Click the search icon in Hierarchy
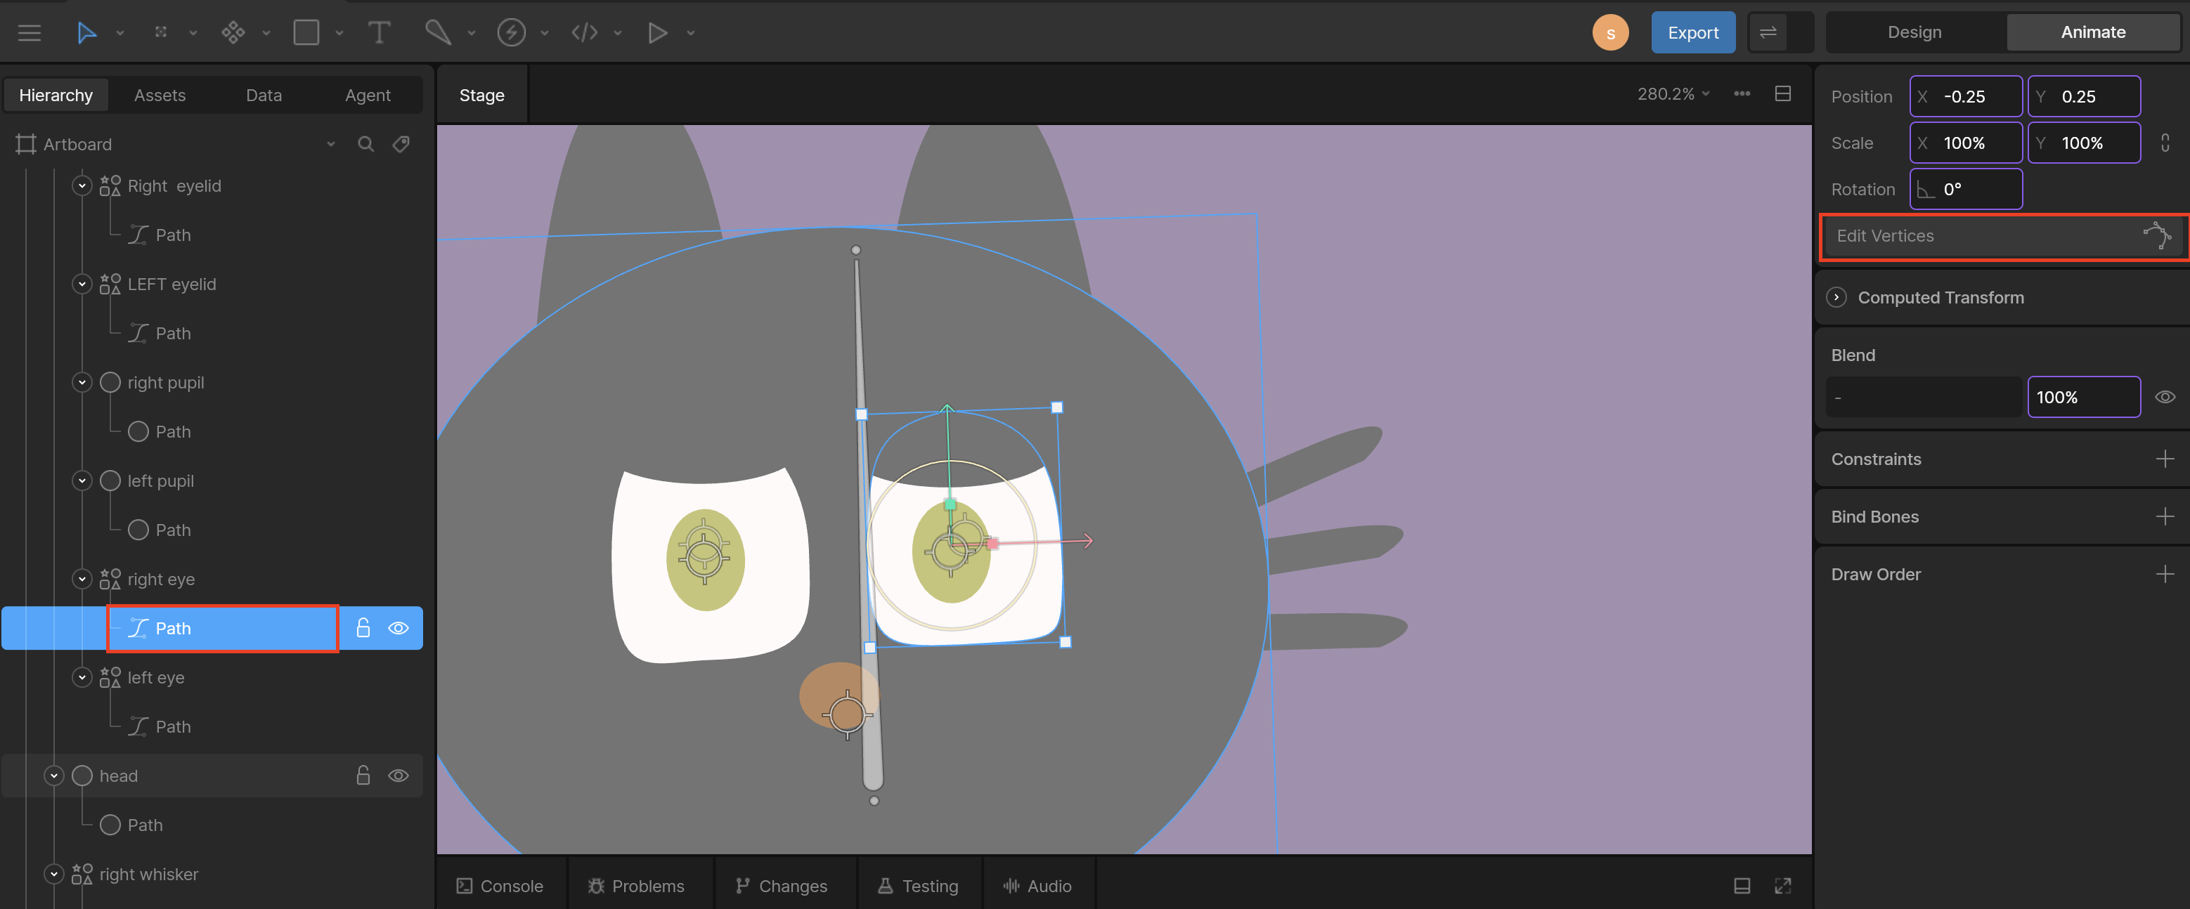 tap(365, 143)
